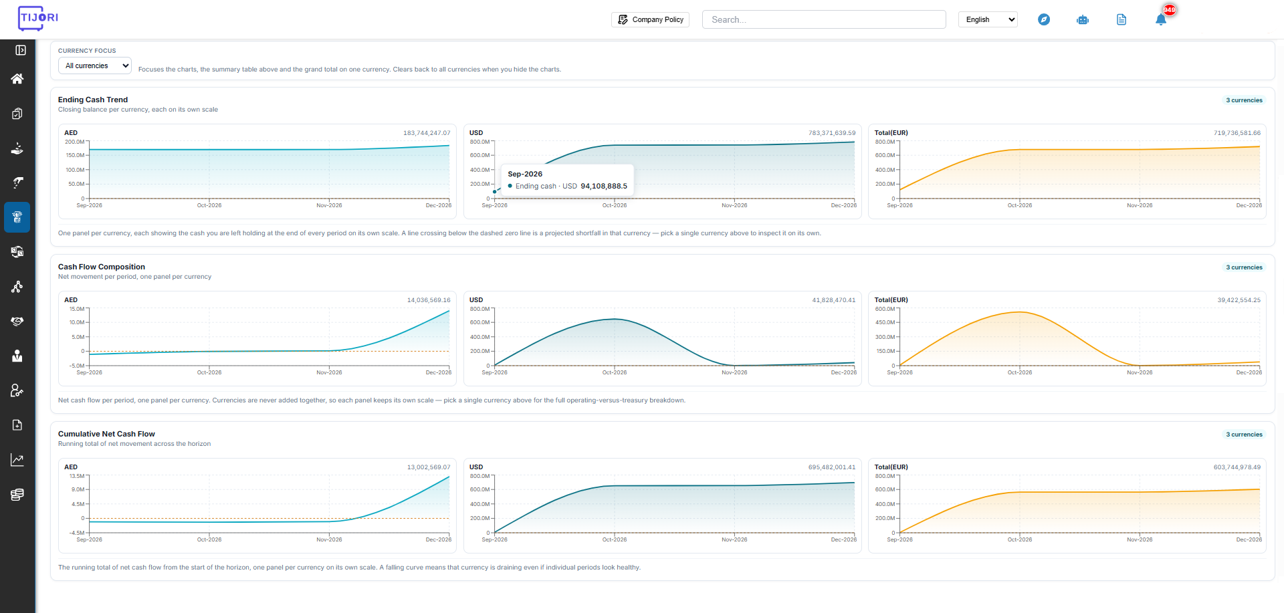The width and height of the screenshot is (1284, 613).
Task: Click the Cumulative Net Cash Flow heading
Action: coord(106,434)
